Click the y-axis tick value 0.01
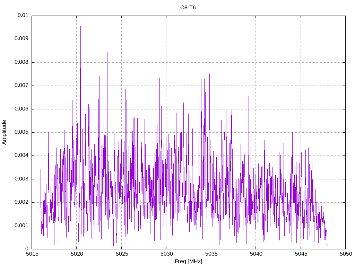 click(x=23, y=15)
